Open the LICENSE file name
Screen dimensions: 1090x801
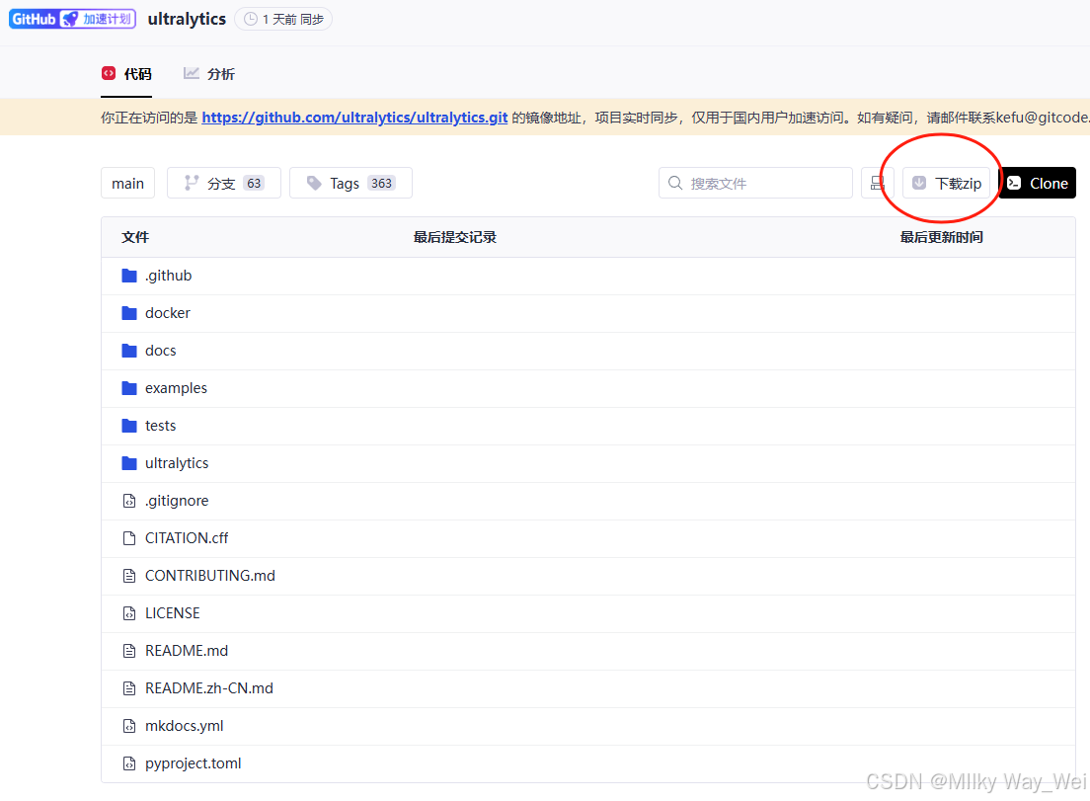tap(173, 613)
